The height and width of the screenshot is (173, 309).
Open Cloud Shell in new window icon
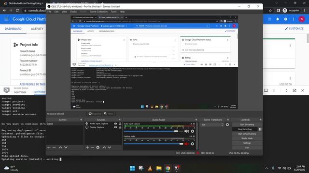pos(295,90)
